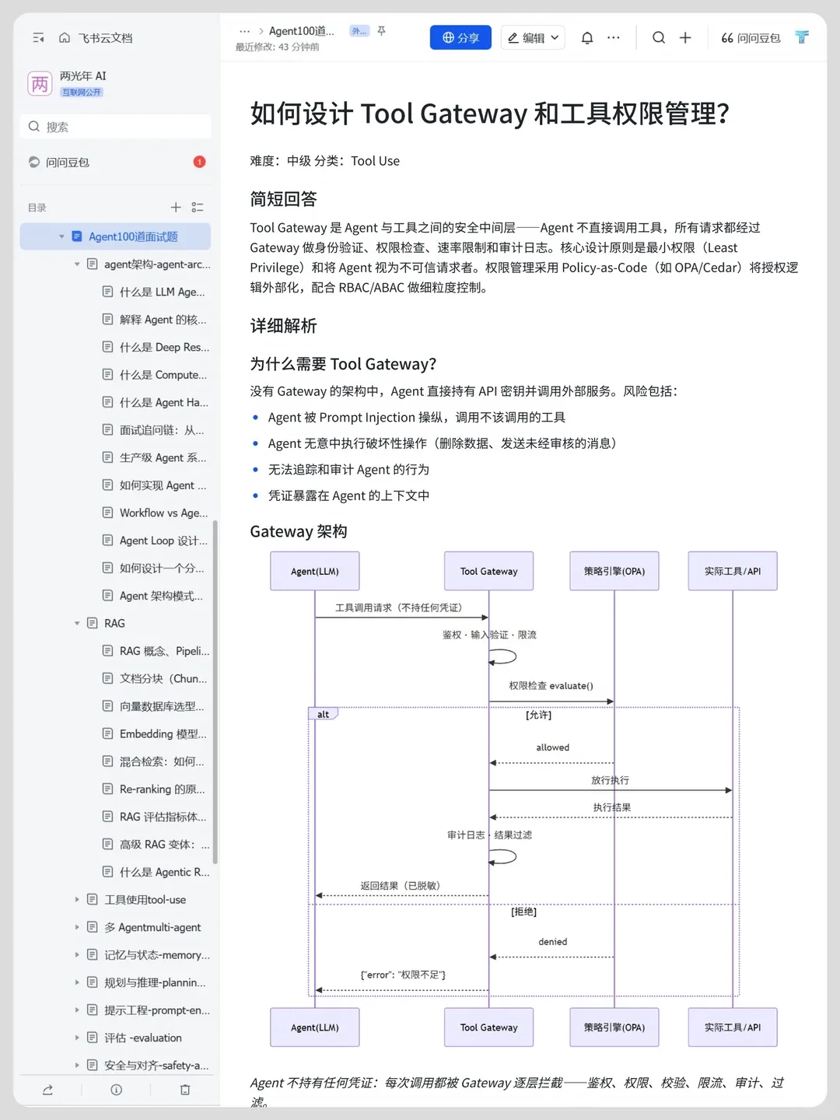Open the trash icon at sidebar bottom

tap(185, 1090)
